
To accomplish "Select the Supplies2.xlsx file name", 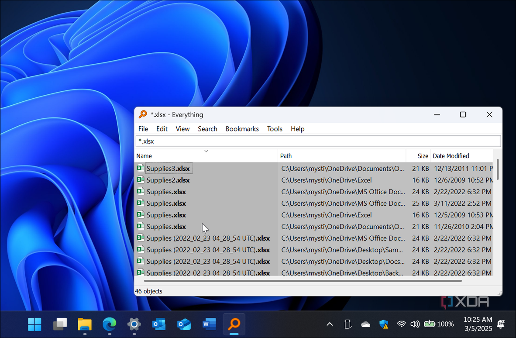I will (x=168, y=180).
